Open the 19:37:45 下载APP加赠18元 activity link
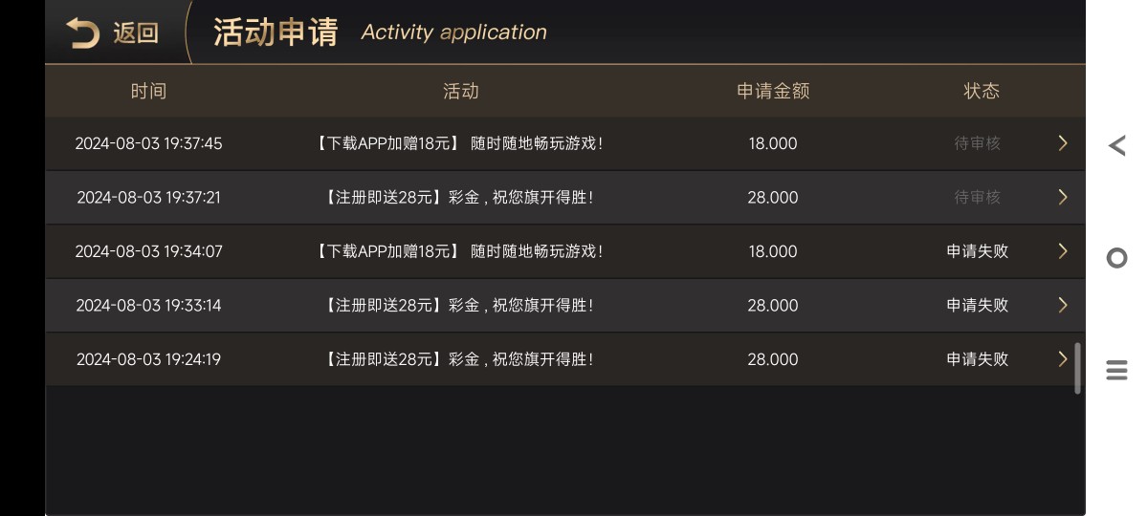The image size is (1148, 516). (458, 143)
